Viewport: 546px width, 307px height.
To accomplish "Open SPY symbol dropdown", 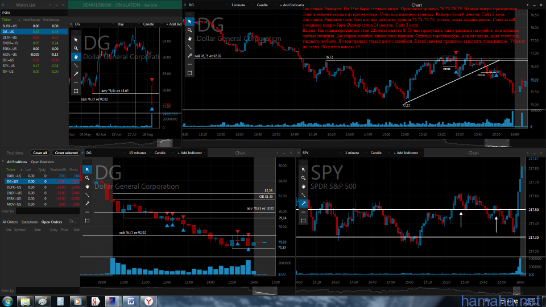I will pos(321,153).
